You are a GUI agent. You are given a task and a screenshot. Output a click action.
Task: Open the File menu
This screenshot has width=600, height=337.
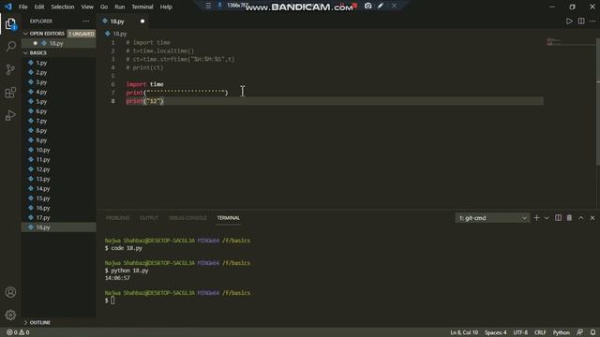(x=22, y=7)
